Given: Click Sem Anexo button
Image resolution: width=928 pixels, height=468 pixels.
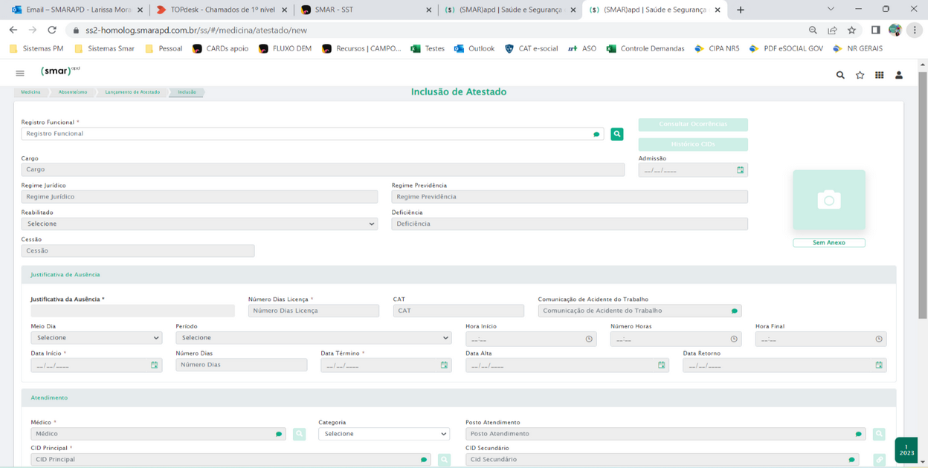Looking at the screenshot, I should pos(829,243).
